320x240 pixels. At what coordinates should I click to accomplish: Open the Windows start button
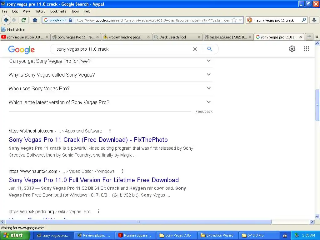click(15, 235)
